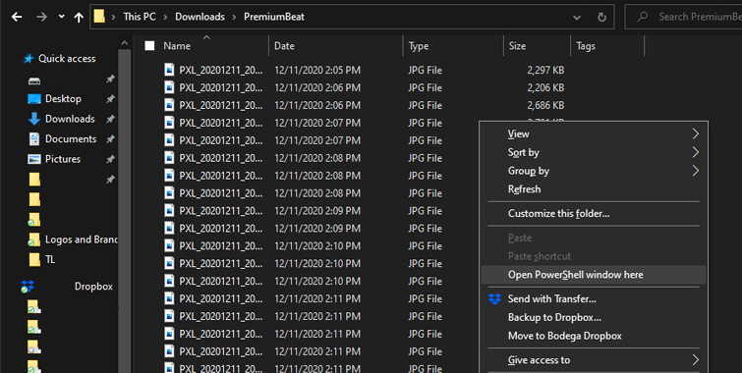Viewport: 742px width, 373px height.
Task: Sort files by the Tags column
Action: [586, 46]
